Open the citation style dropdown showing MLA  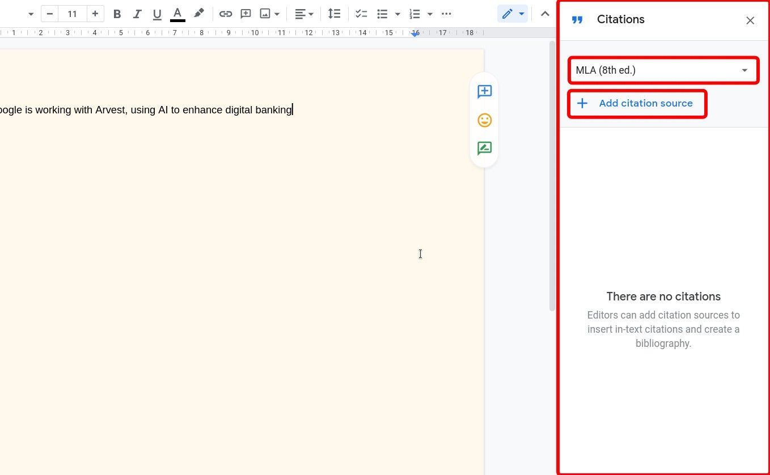[663, 70]
